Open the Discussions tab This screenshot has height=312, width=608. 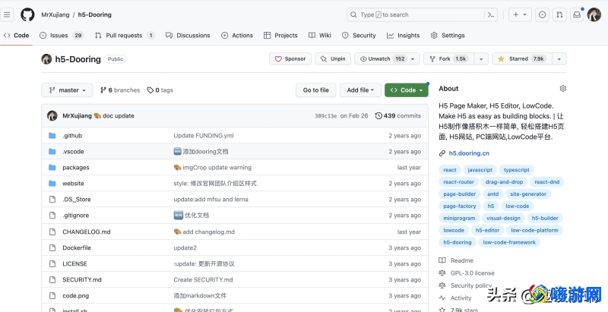(x=188, y=35)
